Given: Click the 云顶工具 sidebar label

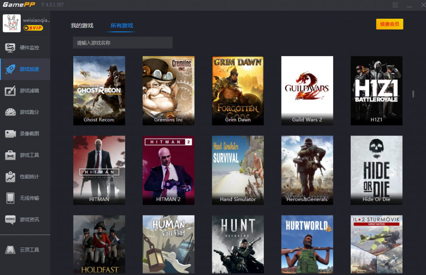Looking at the screenshot, I should click(30, 250).
